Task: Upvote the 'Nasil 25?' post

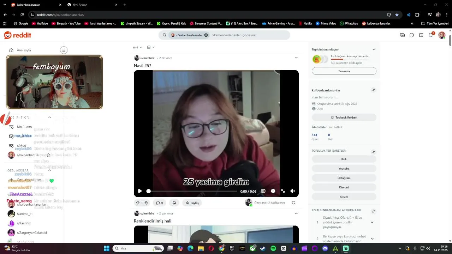Action: (x=138, y=203)
